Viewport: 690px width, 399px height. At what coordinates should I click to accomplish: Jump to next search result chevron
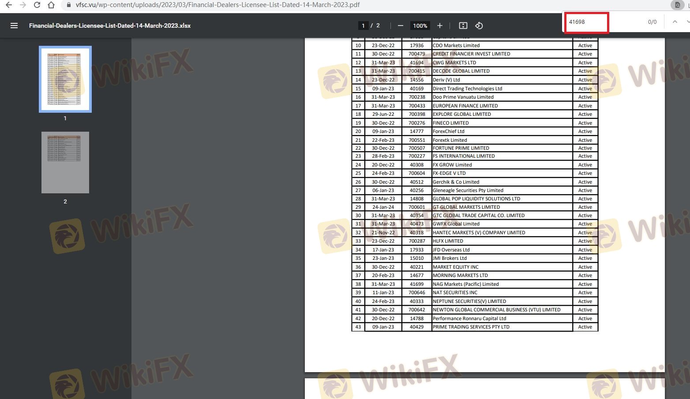pos(687,22)
